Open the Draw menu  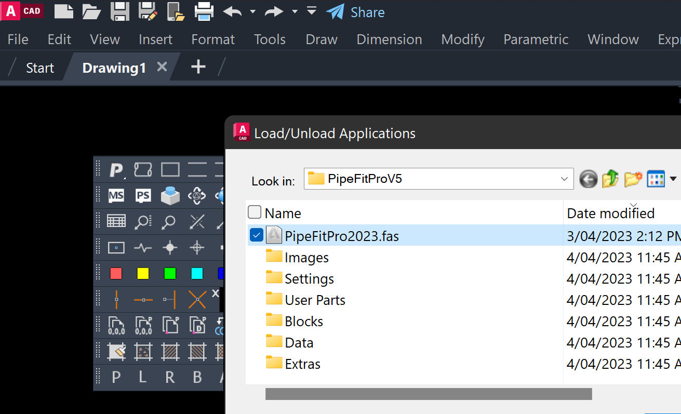click(322, 39)
